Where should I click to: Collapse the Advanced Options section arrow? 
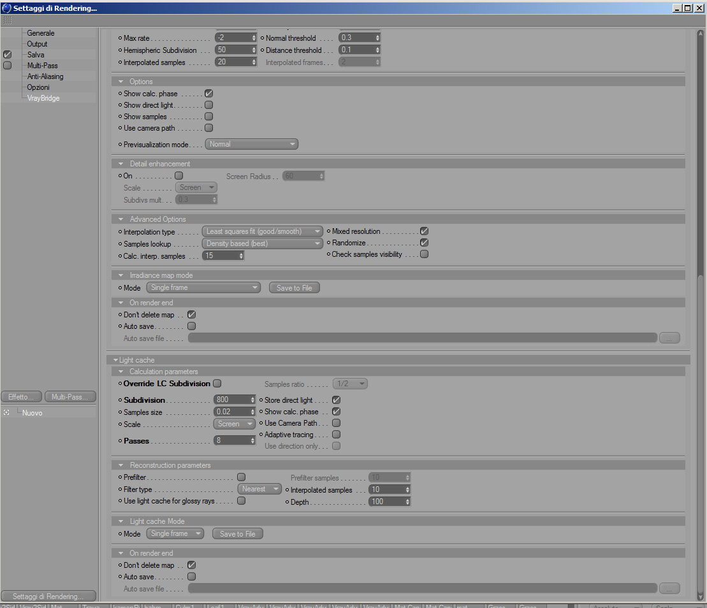coord(120,219)
